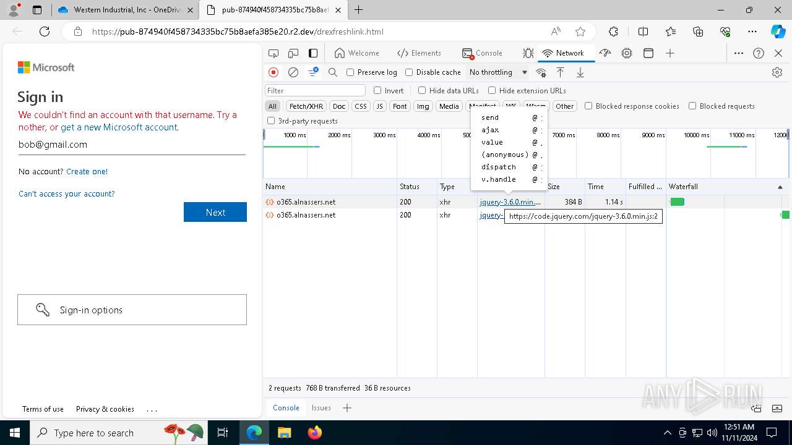Open Task View taskbar icon

(x=223, y=433)
